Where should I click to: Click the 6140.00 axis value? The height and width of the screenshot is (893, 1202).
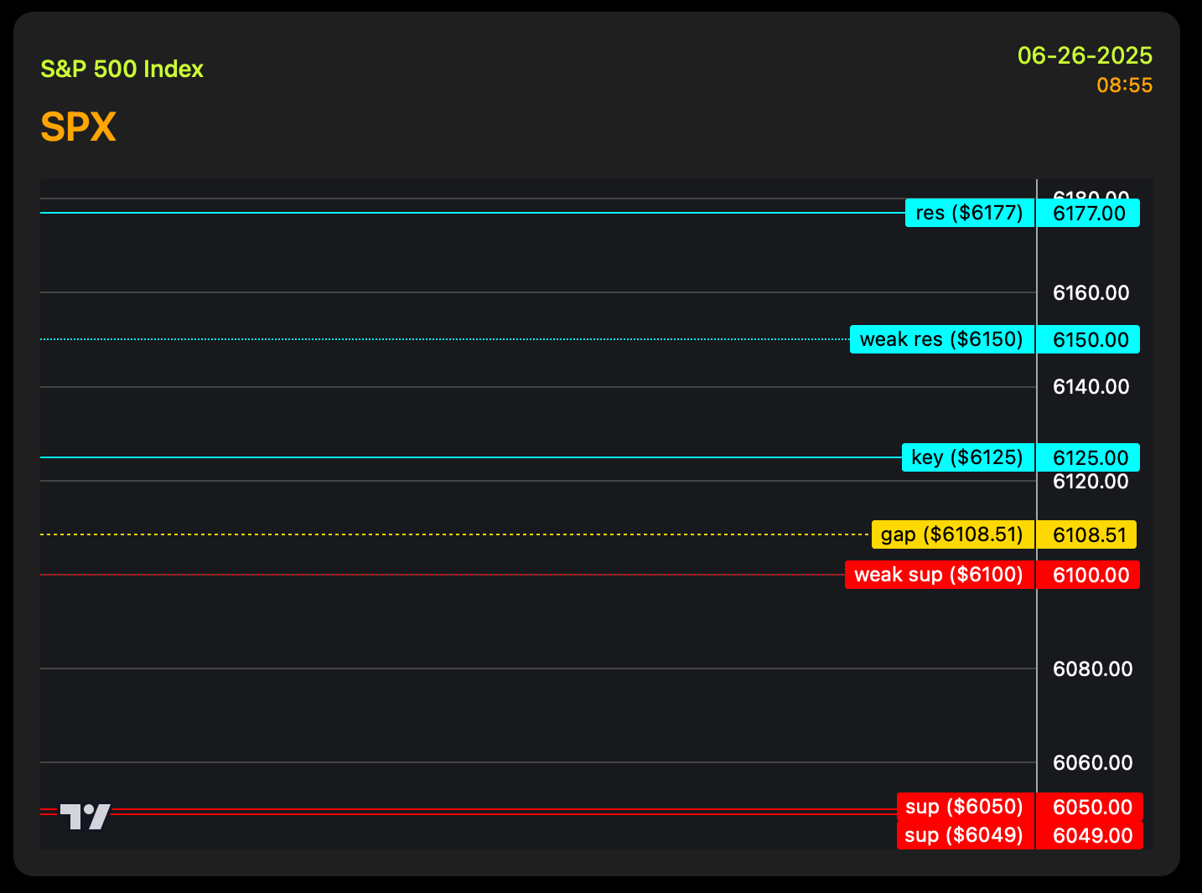[x=1091, y=386]
